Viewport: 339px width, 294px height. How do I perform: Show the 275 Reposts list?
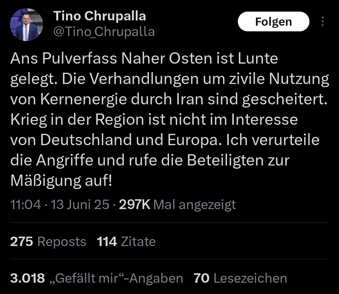pos(48,242)
